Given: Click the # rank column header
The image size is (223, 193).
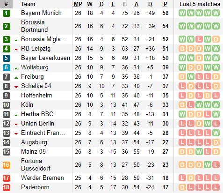Looking at the screenshot, I should tap(6, 4).
